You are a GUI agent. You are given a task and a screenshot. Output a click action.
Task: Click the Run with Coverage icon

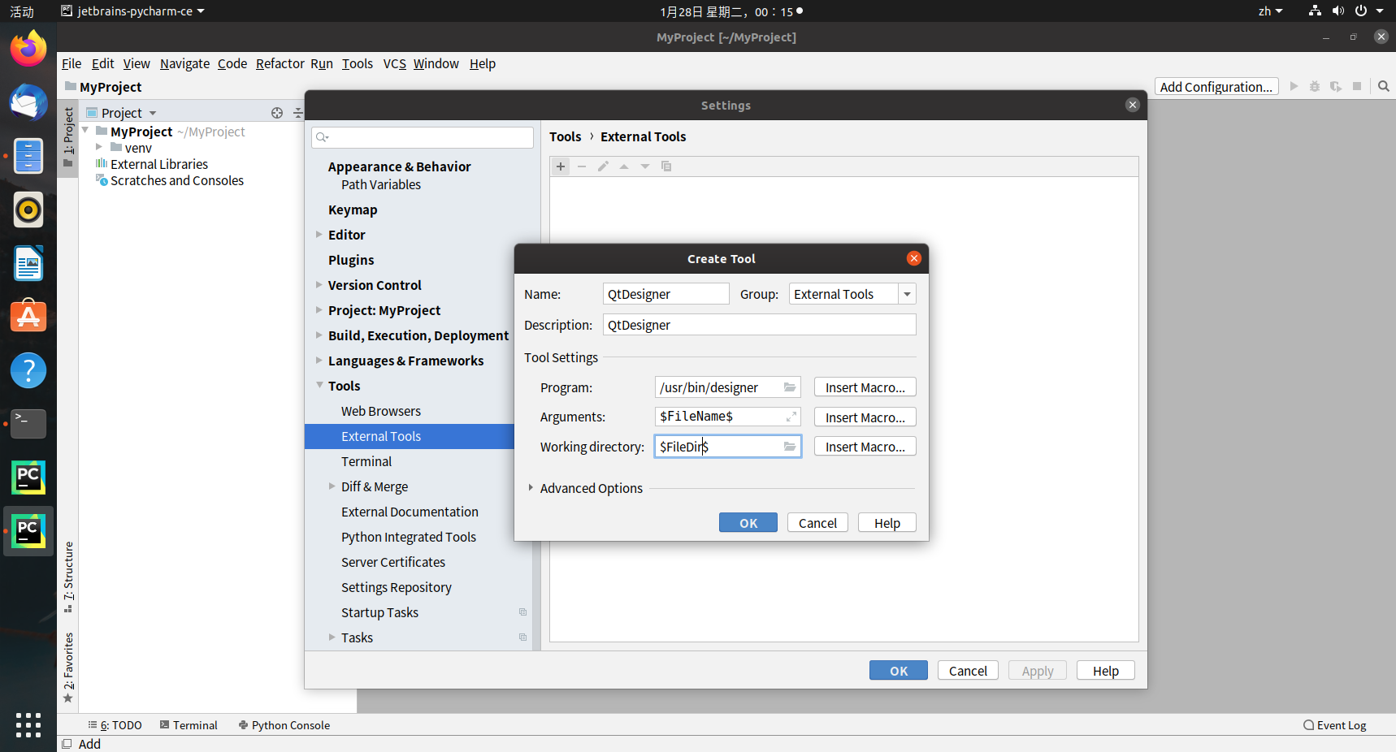click(1336, 86)
